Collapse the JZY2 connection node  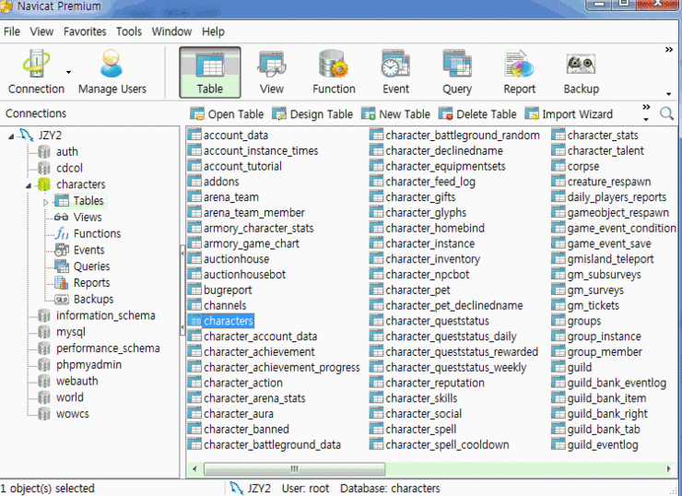(11, 136)
